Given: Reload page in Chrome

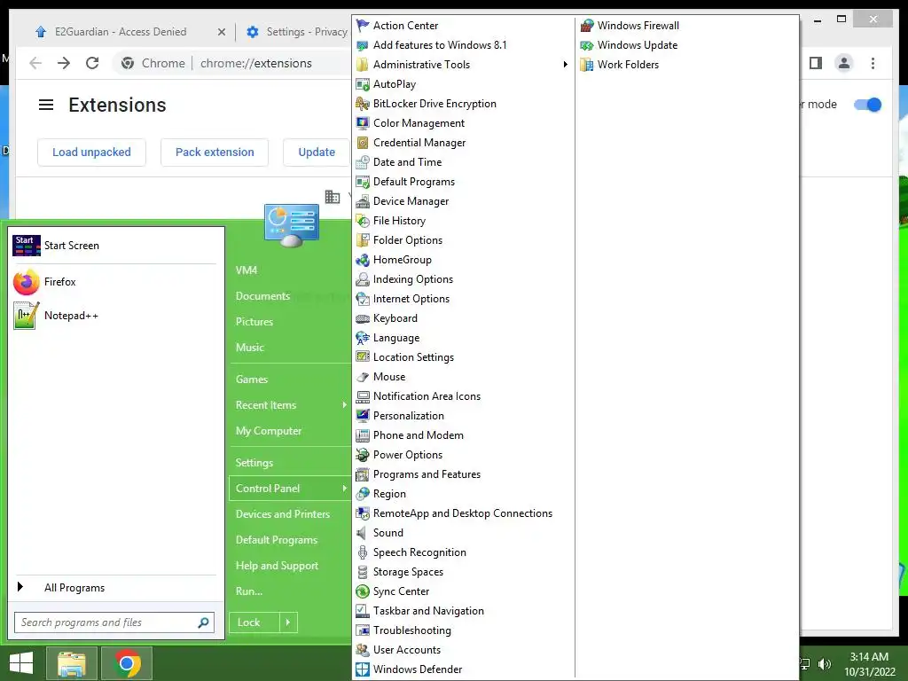Looking at the screenshot, I should pyautogui.click(x=92, y=63).
